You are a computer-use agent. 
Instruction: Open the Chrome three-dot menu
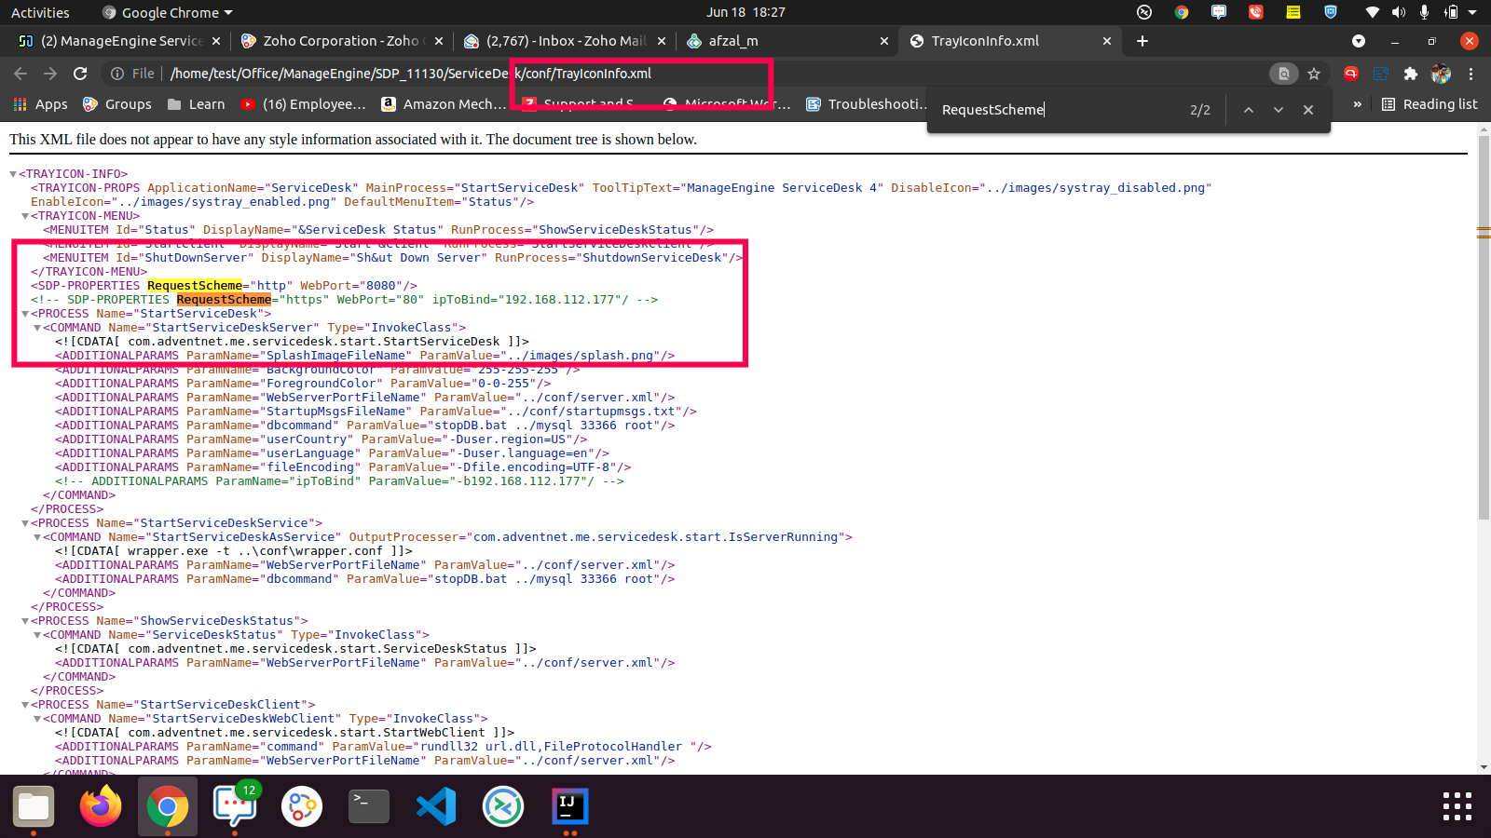click(1471, 74)
